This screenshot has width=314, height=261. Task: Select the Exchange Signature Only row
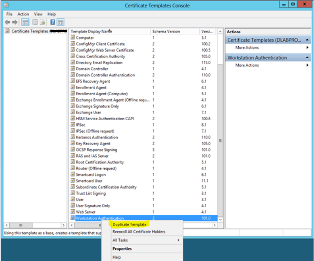click(x=143, y=106)
